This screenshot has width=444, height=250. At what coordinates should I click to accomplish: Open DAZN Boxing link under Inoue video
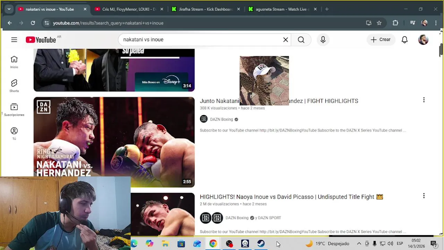[x=237, y=218]
